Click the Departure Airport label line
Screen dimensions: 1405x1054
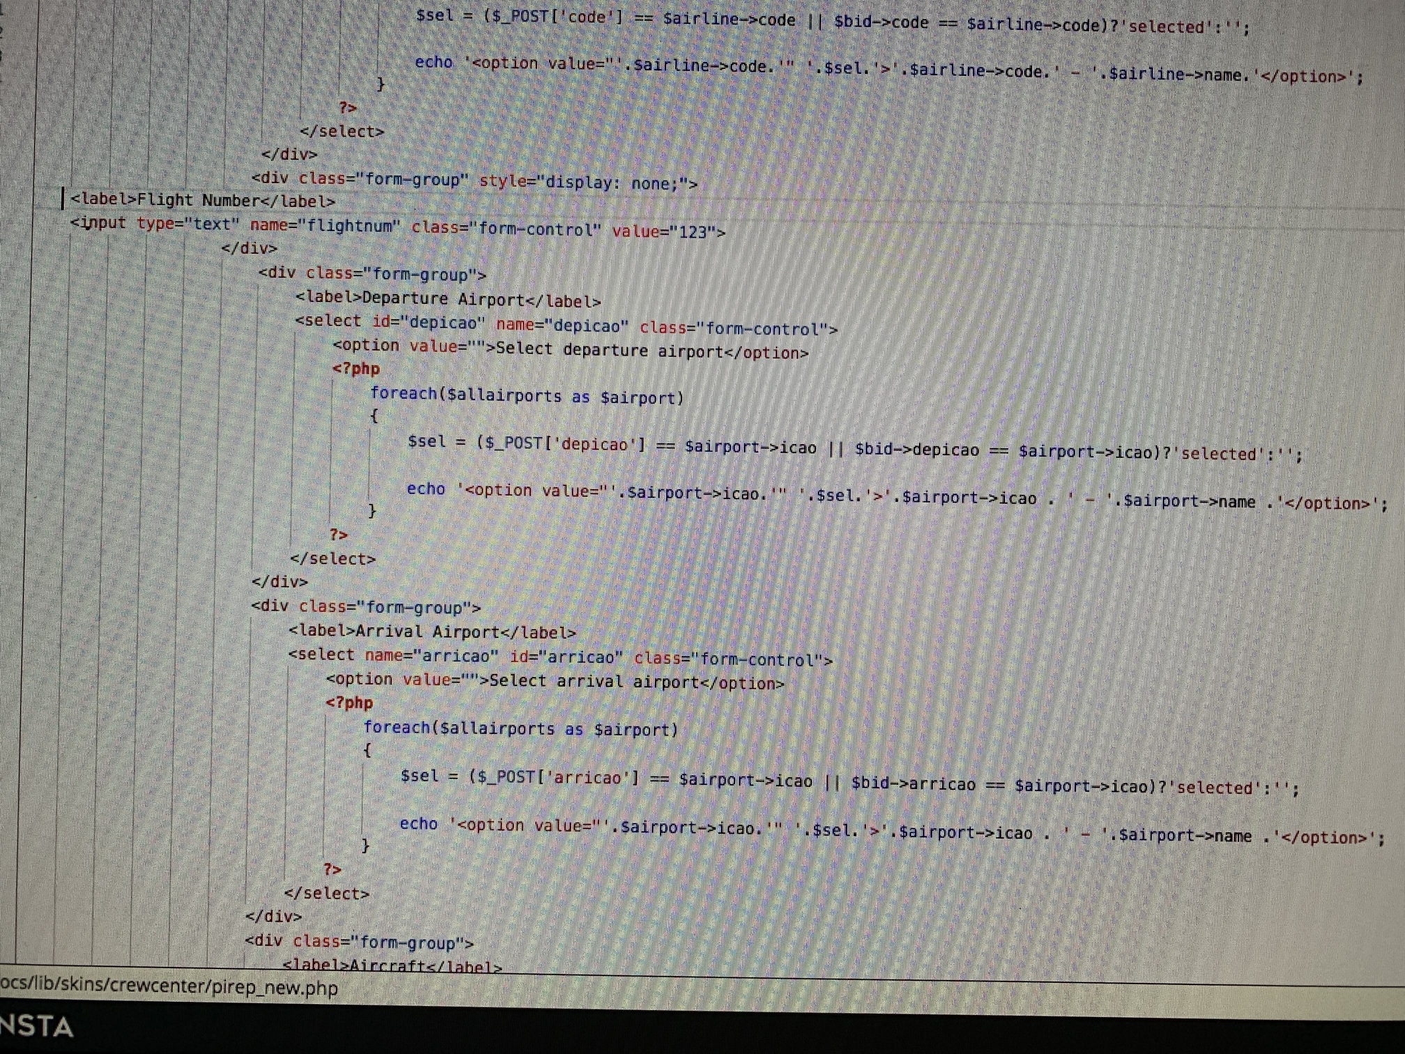pos(448,299)
